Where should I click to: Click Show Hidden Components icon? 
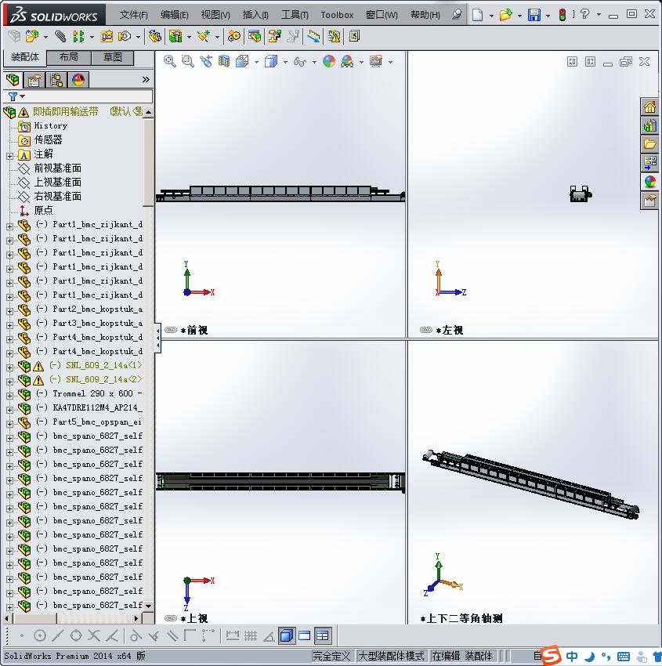(155, 37)
